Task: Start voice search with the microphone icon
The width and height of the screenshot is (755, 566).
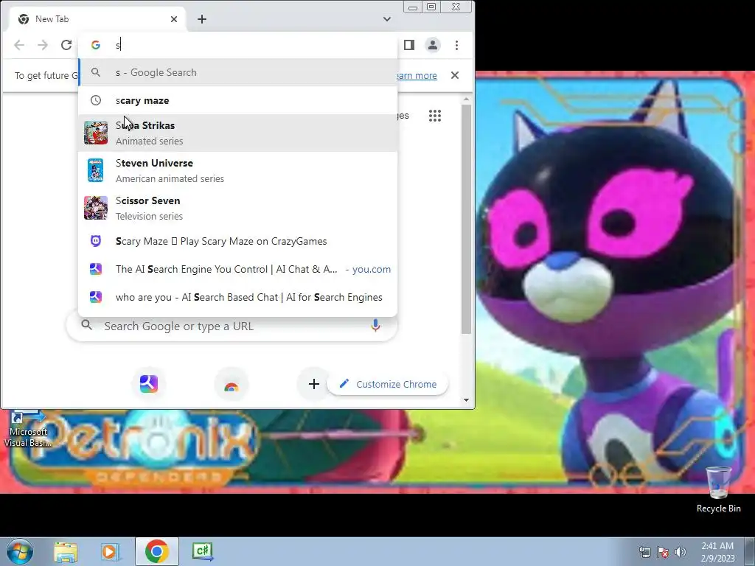Action: [x=375, y=325]
